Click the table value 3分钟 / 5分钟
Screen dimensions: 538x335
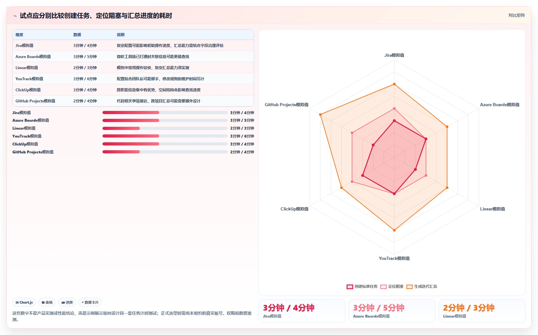coord(85,57)
